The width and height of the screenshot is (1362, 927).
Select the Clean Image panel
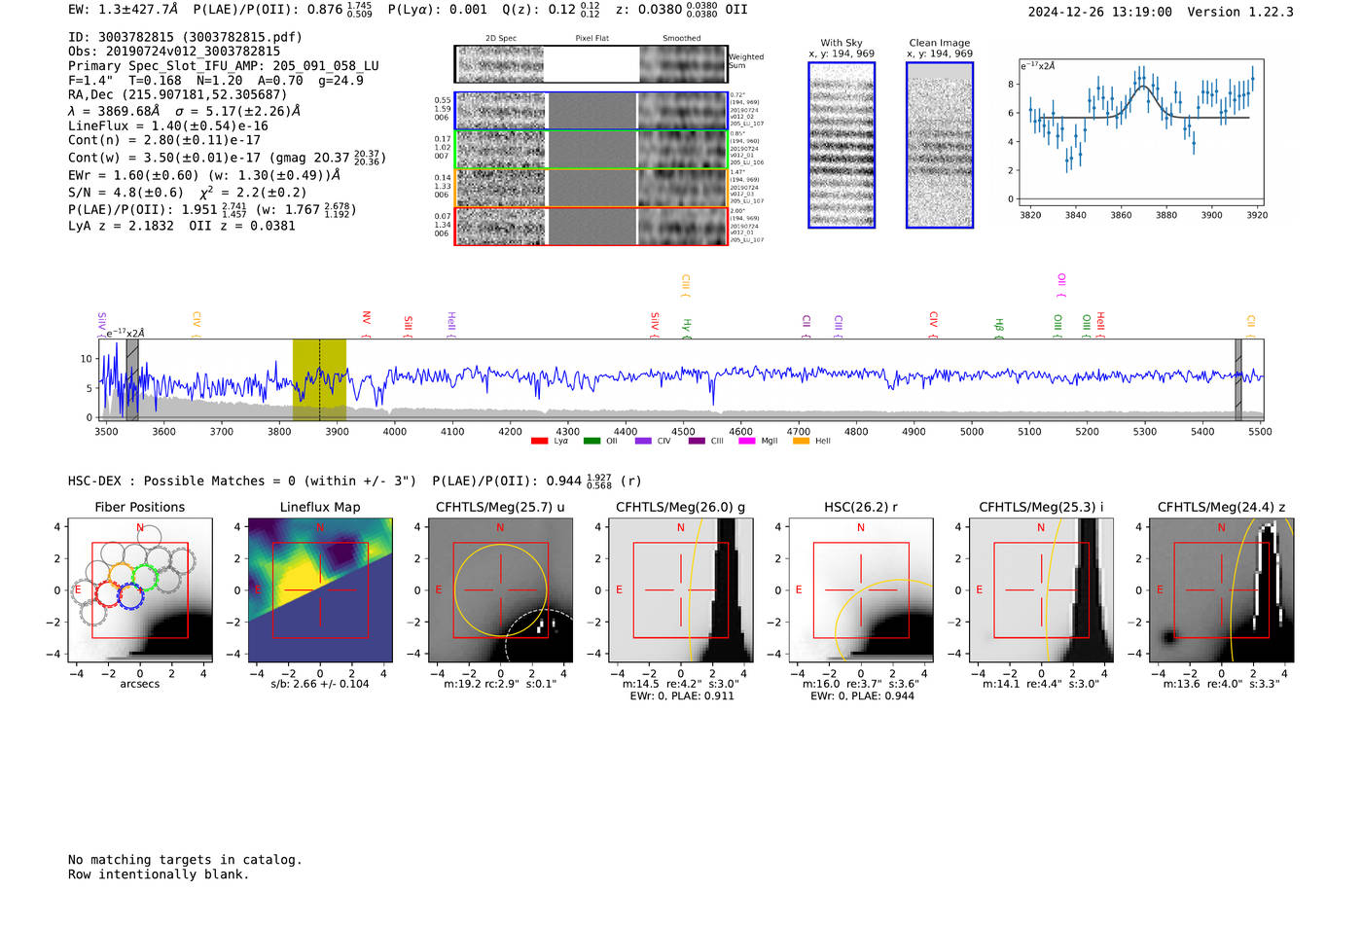tap(940, 145)
